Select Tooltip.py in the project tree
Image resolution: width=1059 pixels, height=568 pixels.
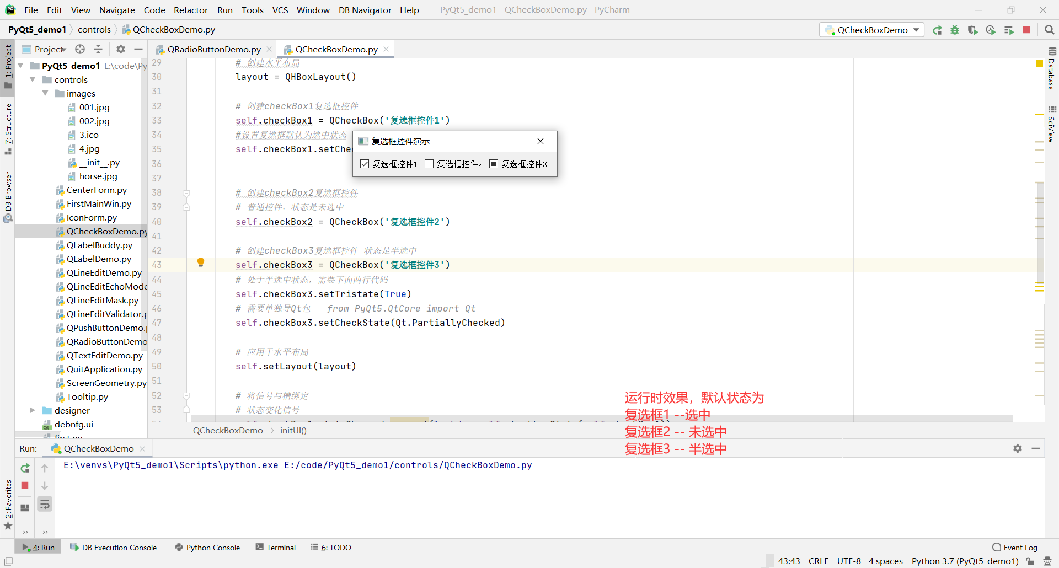point(87,396)
